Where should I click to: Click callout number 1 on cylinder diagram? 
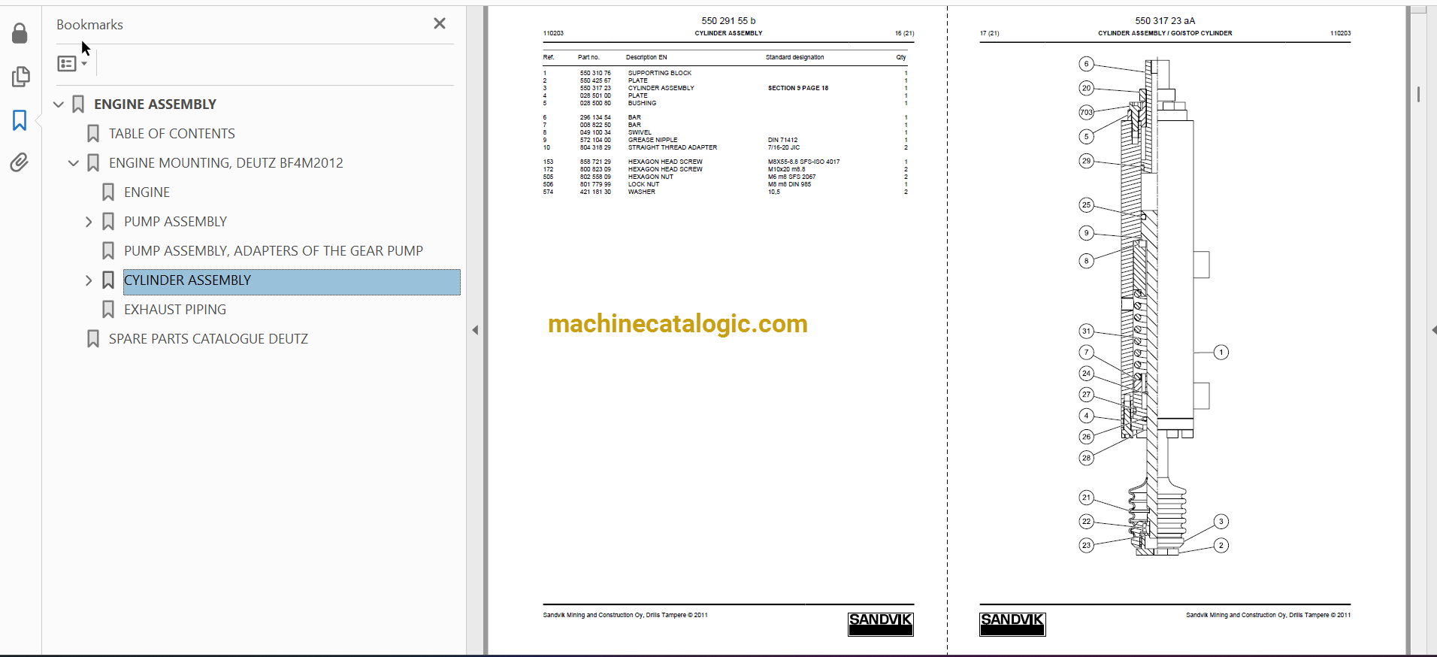click(x=1221, y=353)
